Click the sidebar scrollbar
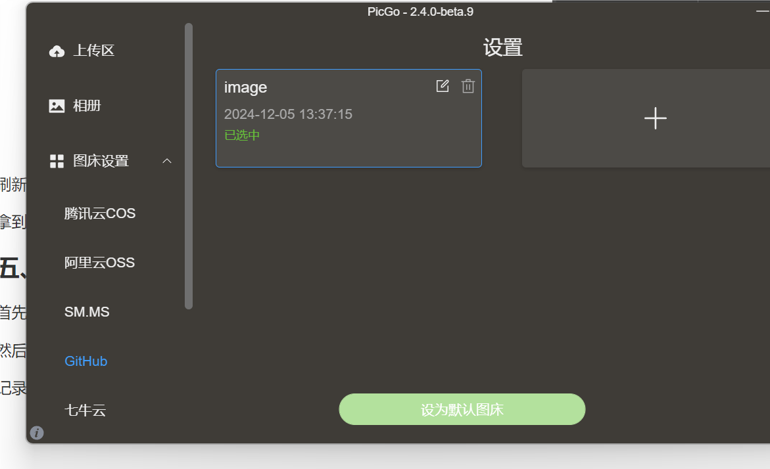 click(189, 166)
